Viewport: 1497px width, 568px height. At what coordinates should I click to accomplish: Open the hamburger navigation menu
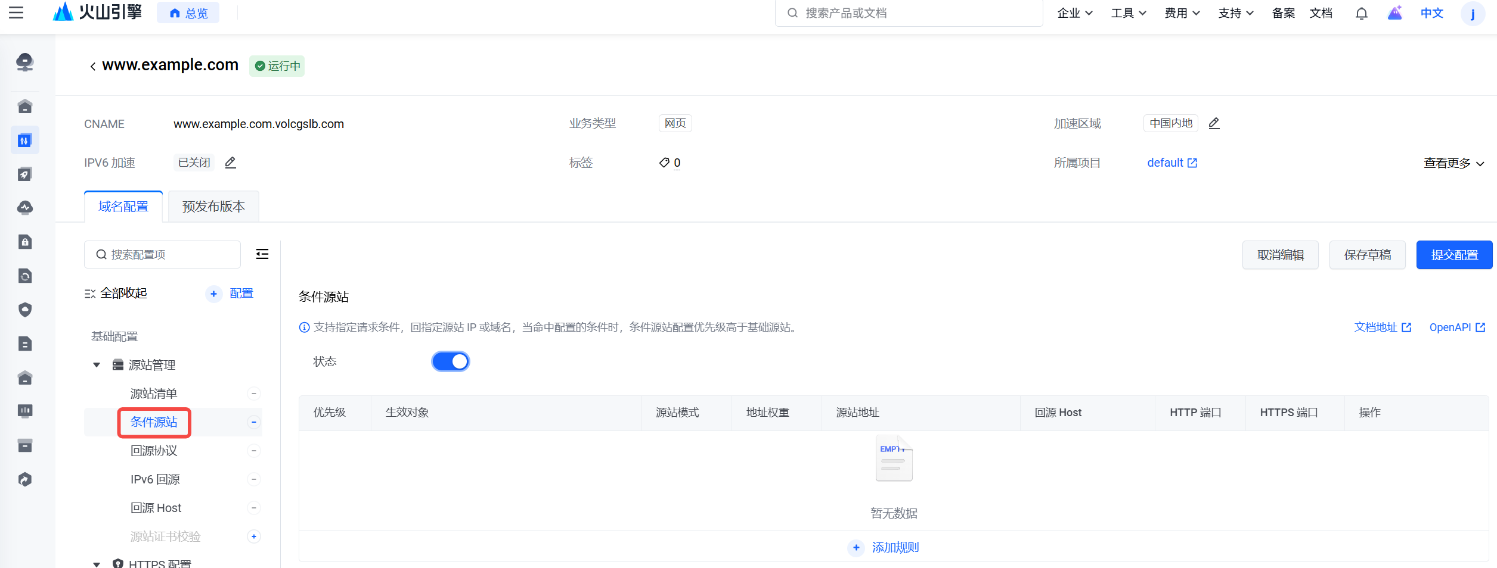pos(16,13)
